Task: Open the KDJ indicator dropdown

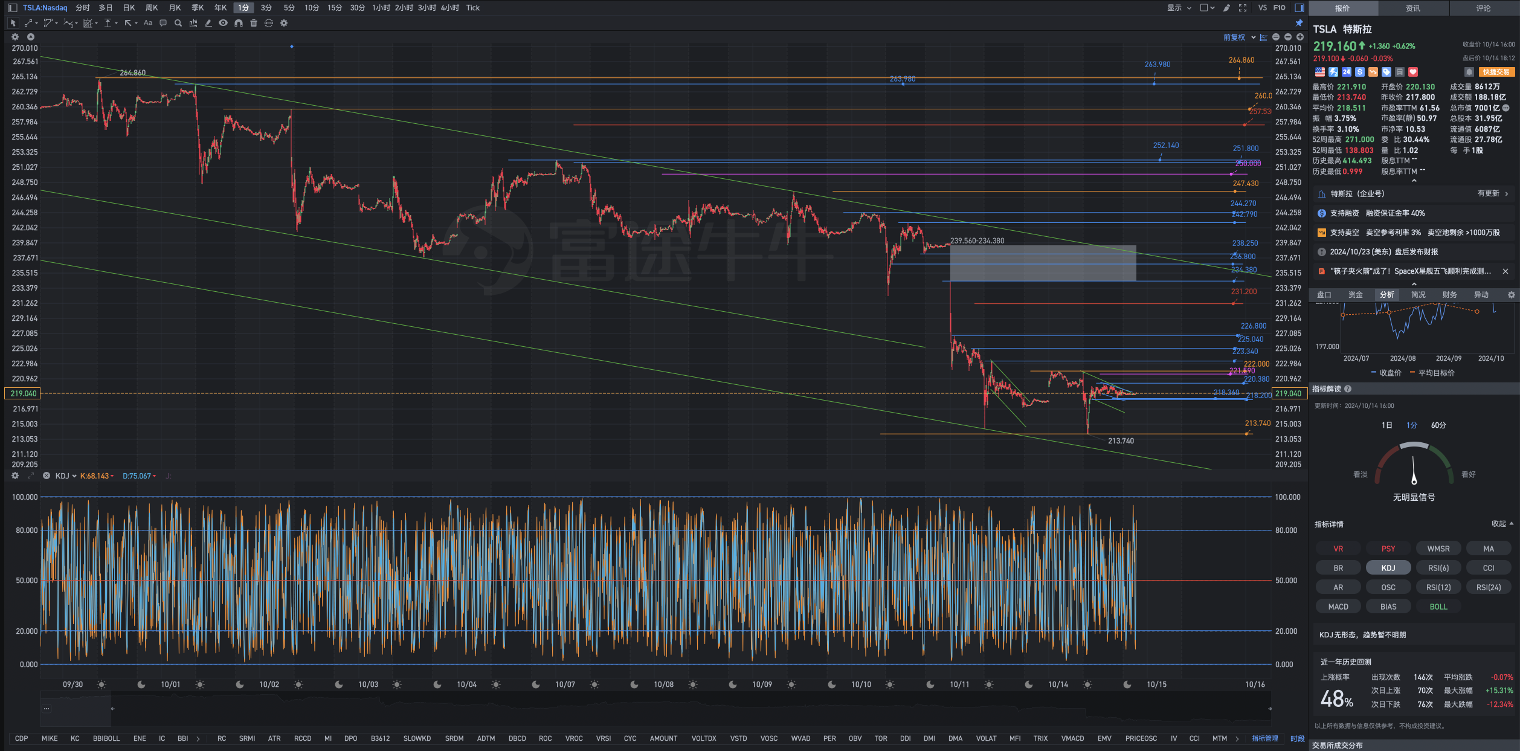Action: (x=66, y=476)
